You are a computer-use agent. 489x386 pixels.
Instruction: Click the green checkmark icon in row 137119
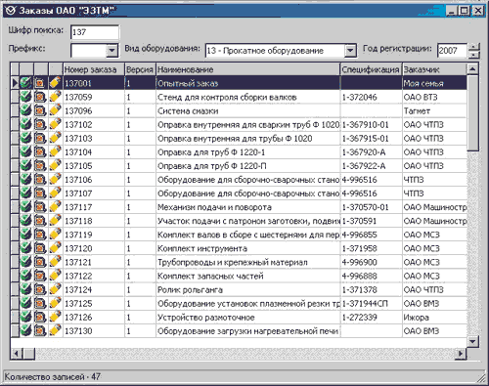(x=26, y=235)
